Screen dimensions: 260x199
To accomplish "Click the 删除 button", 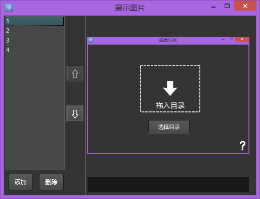I will coord(51,182).
